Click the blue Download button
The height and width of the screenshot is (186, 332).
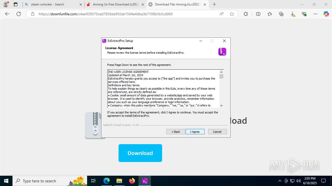[x=140, y=153]
